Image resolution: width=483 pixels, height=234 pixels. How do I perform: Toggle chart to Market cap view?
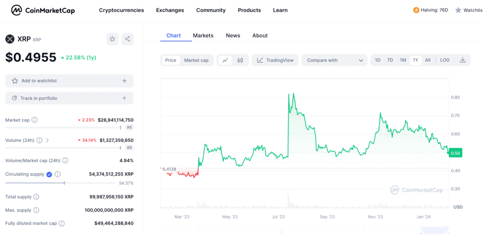[196, 60]
